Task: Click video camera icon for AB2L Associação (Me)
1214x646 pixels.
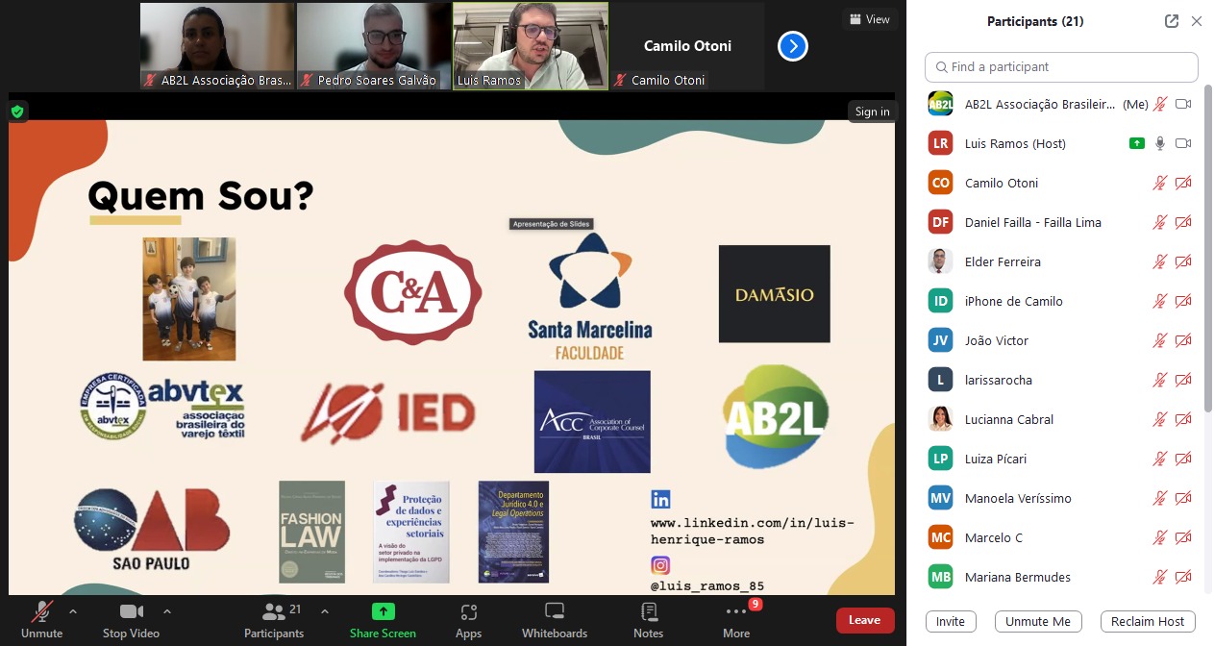Action: click(1183, 104)
